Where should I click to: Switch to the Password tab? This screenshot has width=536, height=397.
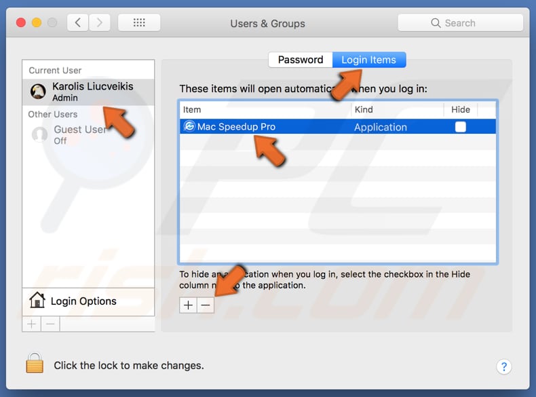tap(301, 60)
